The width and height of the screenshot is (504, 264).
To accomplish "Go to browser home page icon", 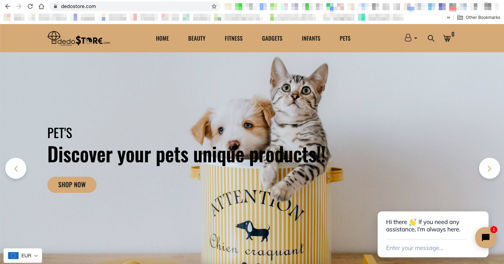I will pos(41,6).
